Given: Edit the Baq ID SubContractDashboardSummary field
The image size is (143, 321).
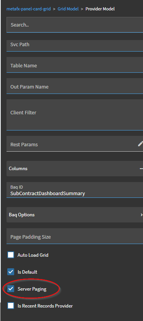Looking at the screenshot, I should [x=75, y=190].
